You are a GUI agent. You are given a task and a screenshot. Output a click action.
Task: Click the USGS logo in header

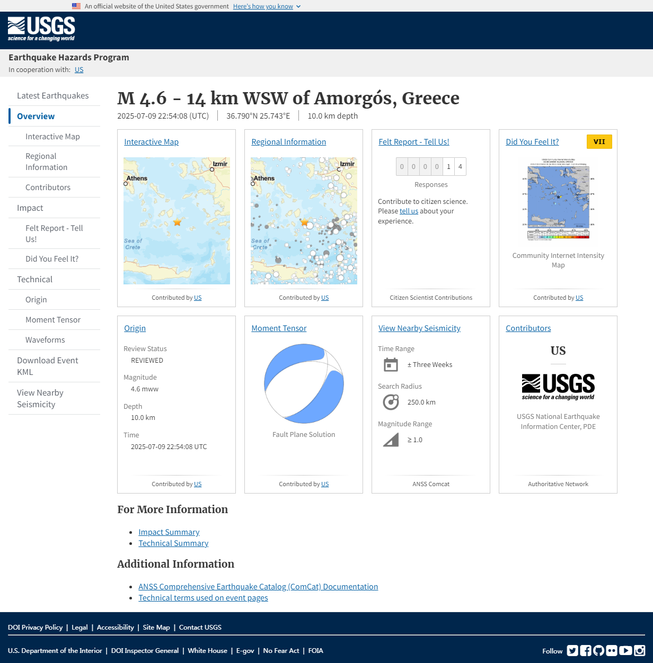(41, 29)
